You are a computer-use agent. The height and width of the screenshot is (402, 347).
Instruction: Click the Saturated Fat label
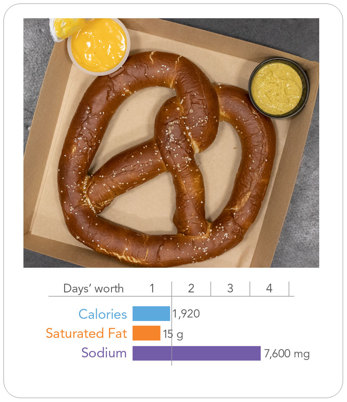tap(86, 333)
